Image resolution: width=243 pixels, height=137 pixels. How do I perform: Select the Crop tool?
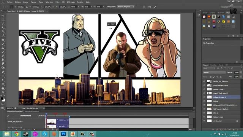pyautogui.click(x=3, y=32)
